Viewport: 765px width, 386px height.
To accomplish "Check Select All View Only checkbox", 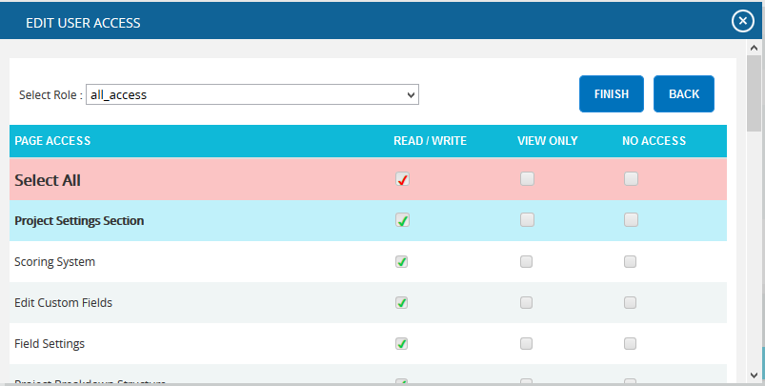I will (x=527, y=179).
